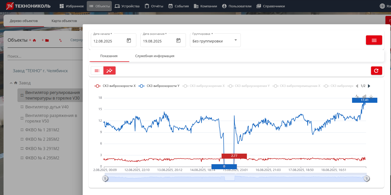The height and width of the screenshot is (195, 391).
Task: Switch chart to bar type
Action: pos(364,96)
